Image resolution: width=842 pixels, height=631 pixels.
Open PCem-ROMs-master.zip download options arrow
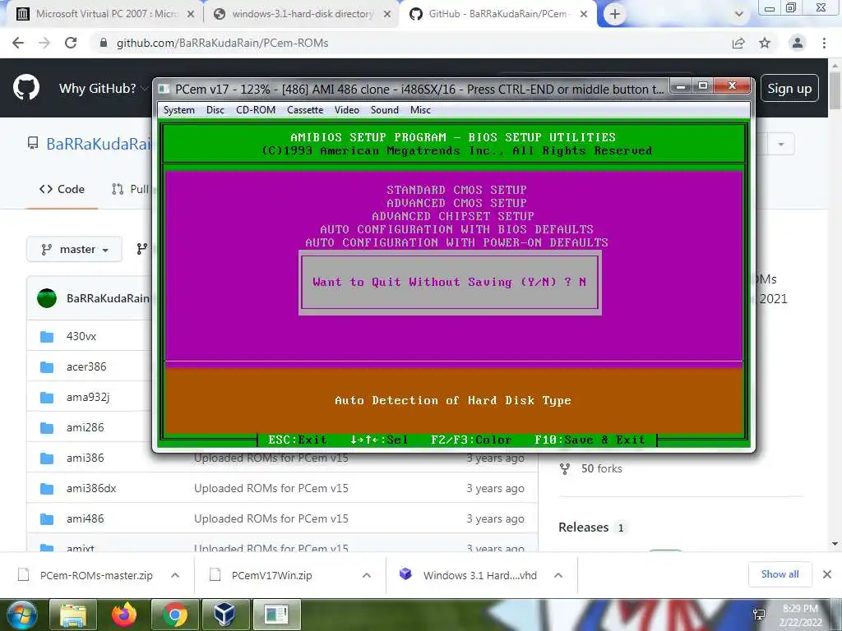click(175, 575)
